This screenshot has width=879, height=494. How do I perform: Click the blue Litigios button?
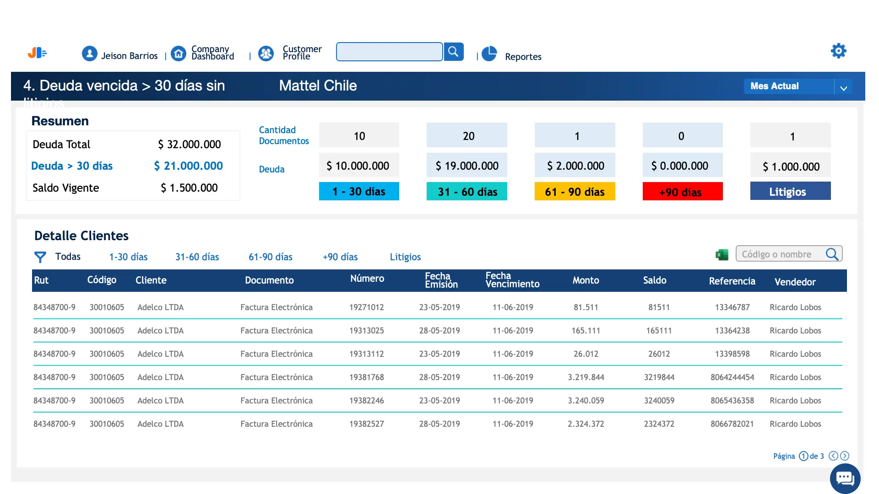point(790,192)
